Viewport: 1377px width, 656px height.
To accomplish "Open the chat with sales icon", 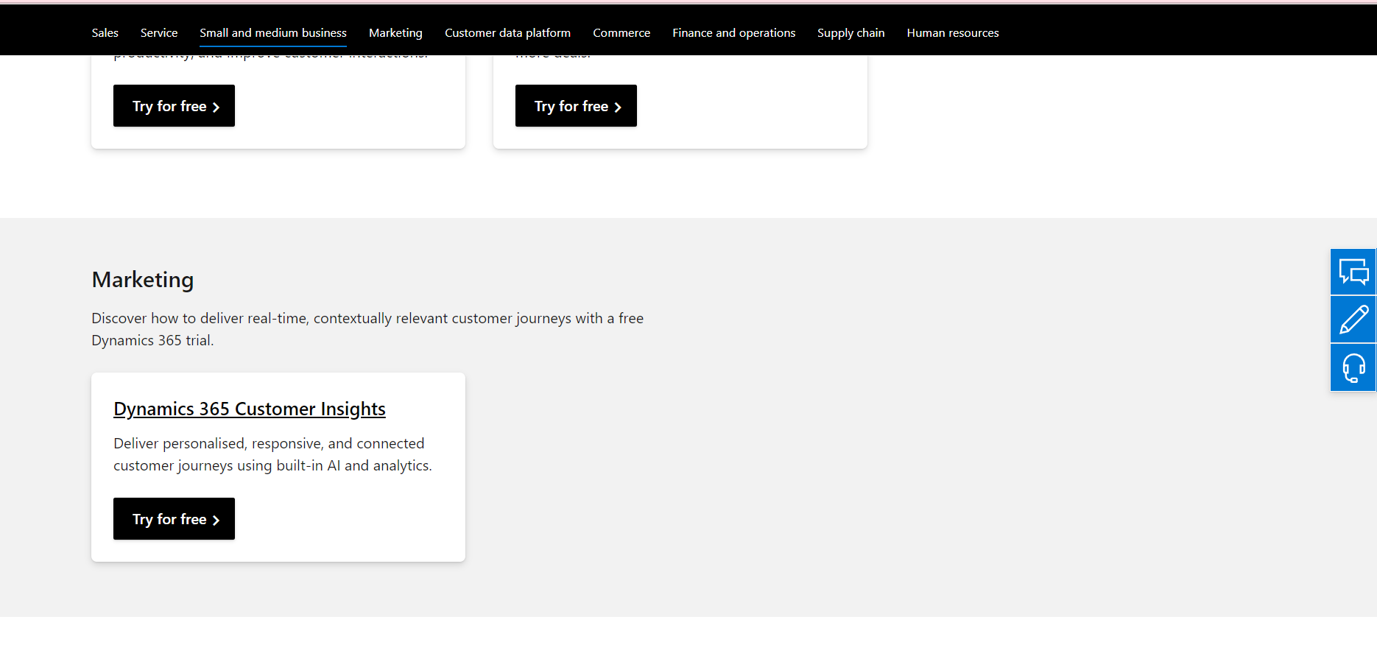I will pyautogui.click(x=1353, y=272).
